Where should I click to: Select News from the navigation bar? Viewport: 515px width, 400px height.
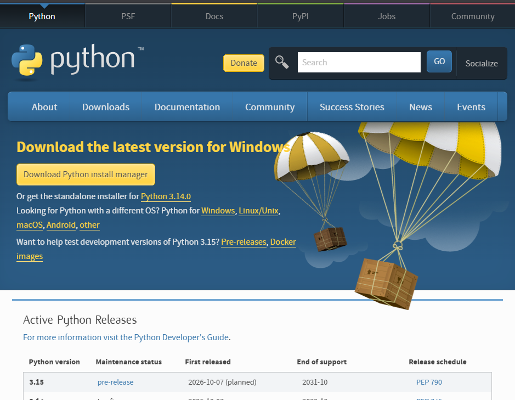[x=420, y=107]
